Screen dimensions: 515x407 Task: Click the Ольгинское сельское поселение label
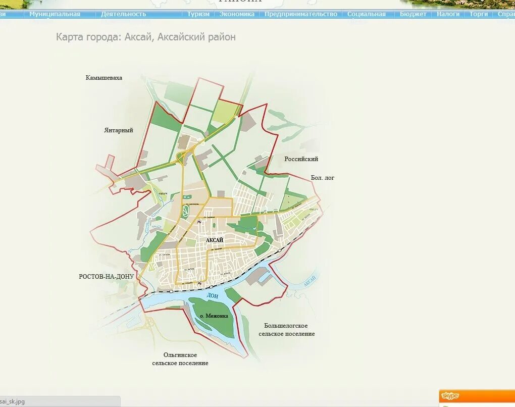pyautogui.click(x=180, y=359)
